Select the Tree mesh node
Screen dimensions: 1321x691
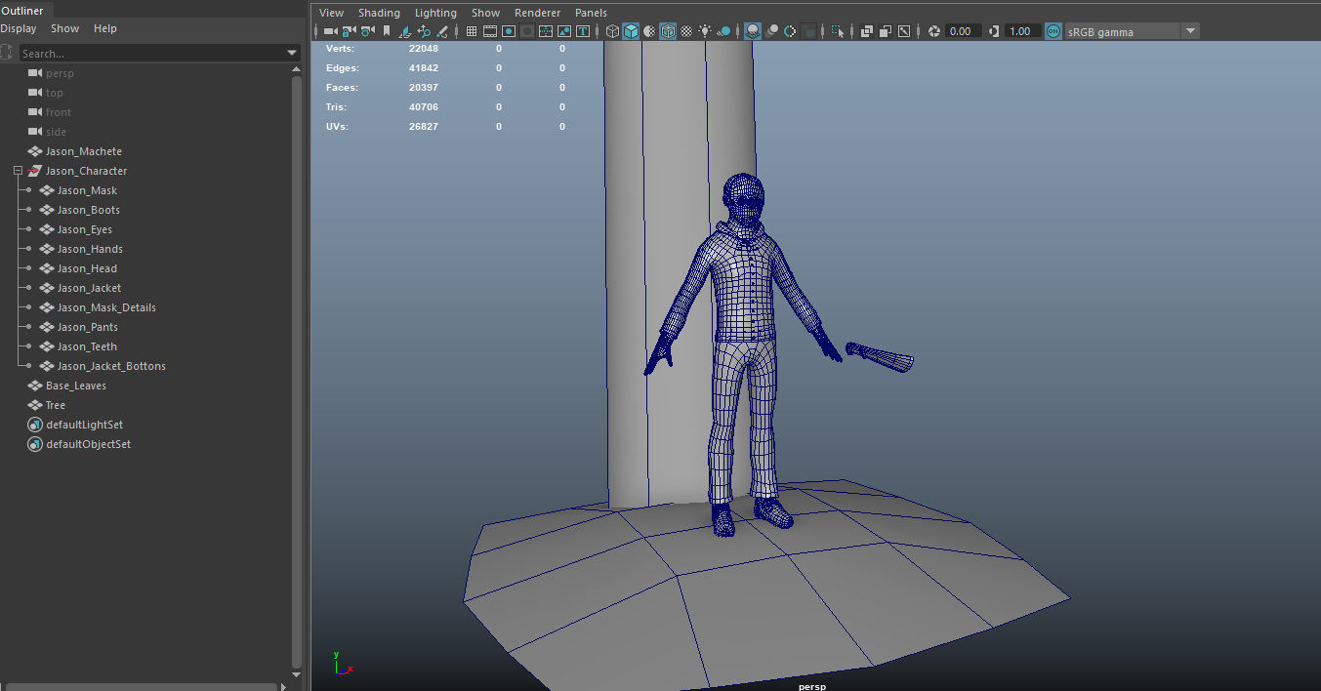(56, 405)
